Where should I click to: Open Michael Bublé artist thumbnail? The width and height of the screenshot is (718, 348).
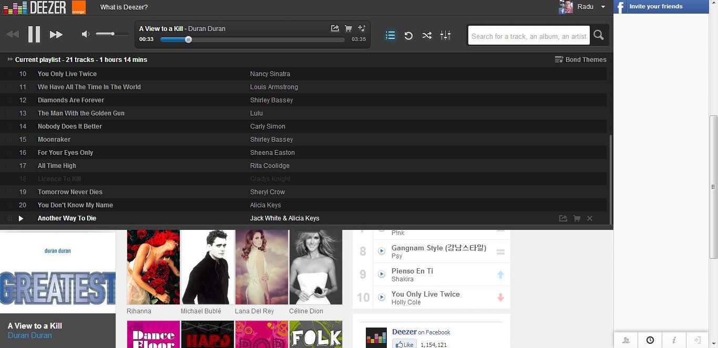pos(208,267)
